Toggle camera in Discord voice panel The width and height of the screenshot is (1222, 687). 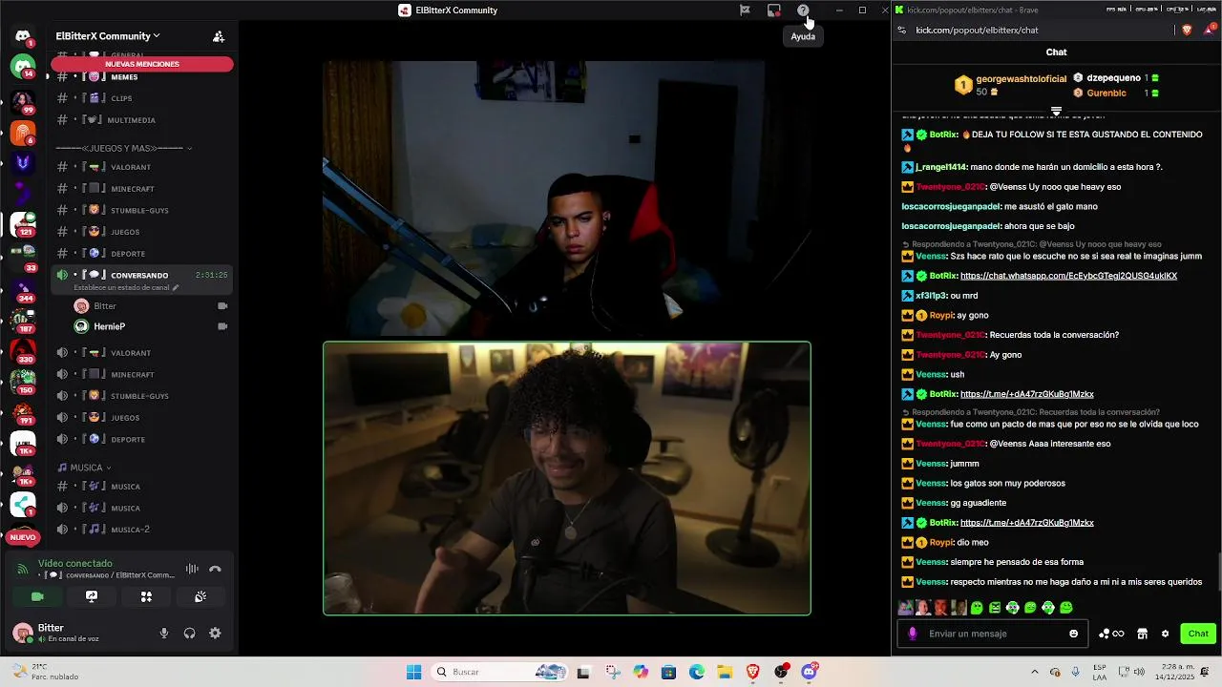tap(37, 596)
